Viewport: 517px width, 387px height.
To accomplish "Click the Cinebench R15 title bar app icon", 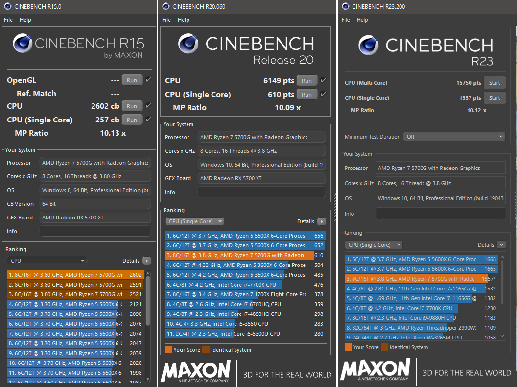I will pos(7,6).
